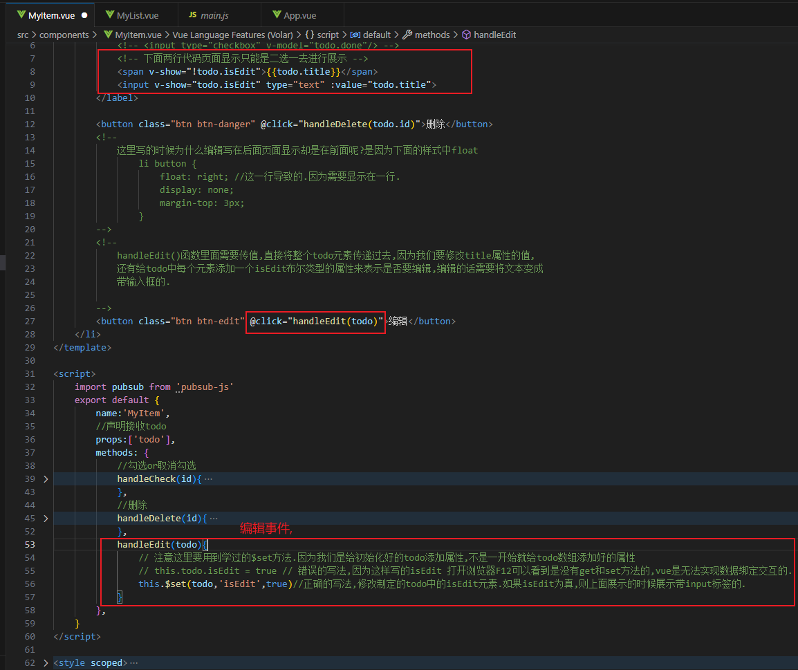Select the components breadcrumb segment
The image size is (798, 670).
click(x=64, y=35)
